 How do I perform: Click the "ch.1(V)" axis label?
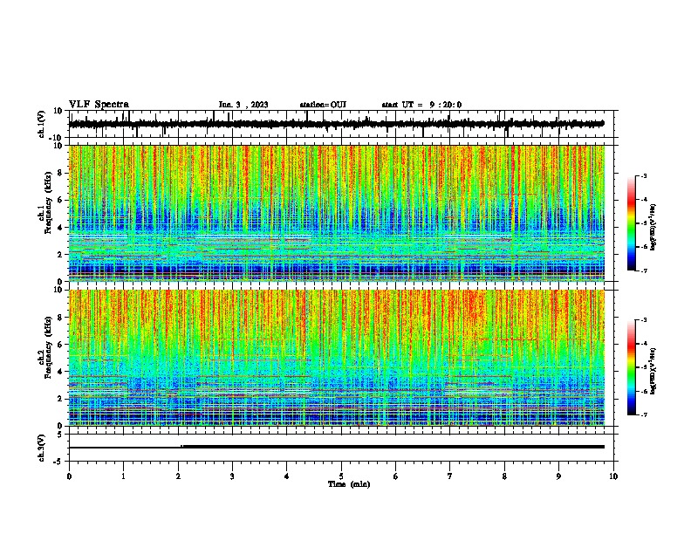[42, 124]
